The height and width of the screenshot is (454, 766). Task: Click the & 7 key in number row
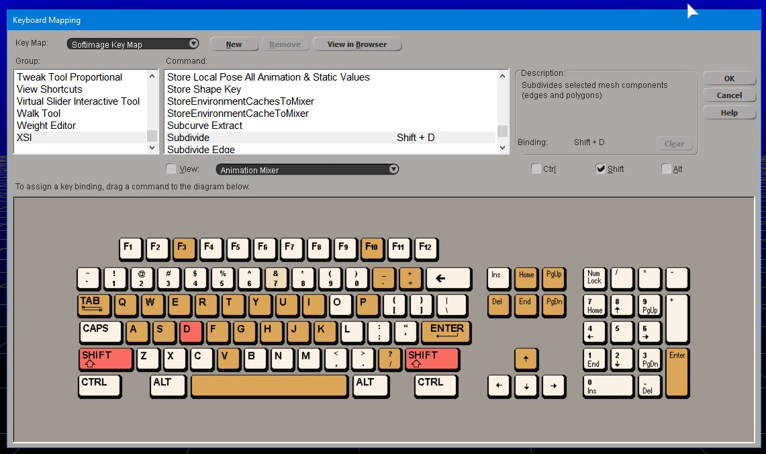tap(276, 278)
